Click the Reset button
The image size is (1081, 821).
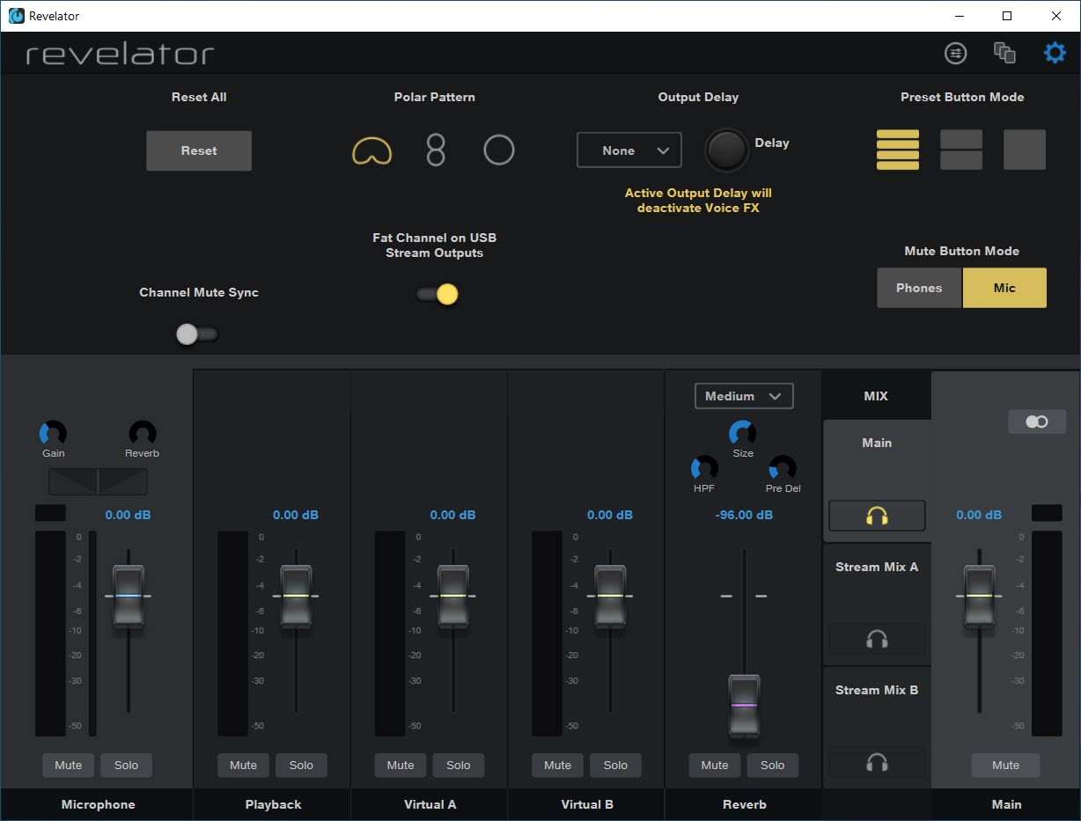[x=199, y=150]
